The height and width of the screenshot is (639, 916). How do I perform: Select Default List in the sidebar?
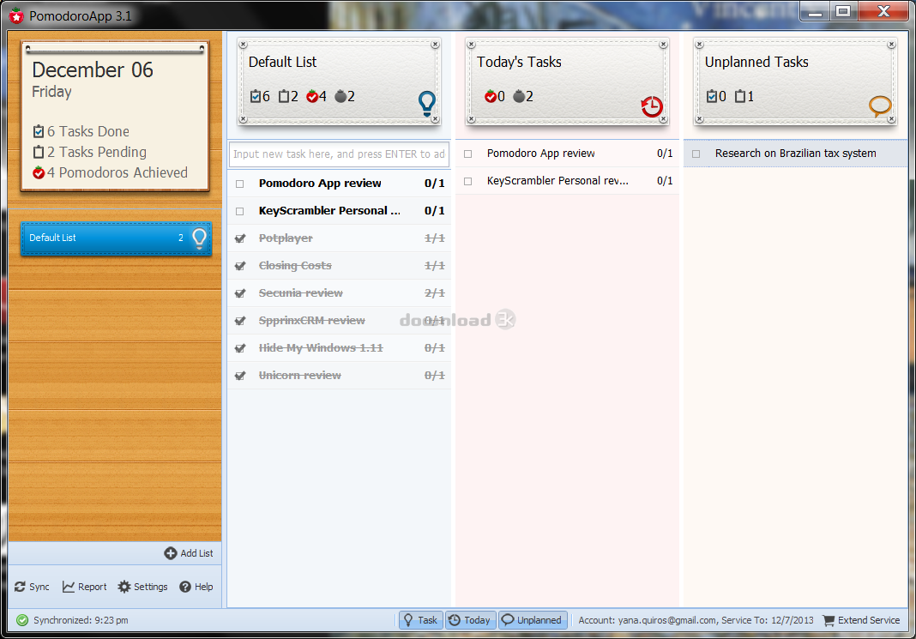116,238
